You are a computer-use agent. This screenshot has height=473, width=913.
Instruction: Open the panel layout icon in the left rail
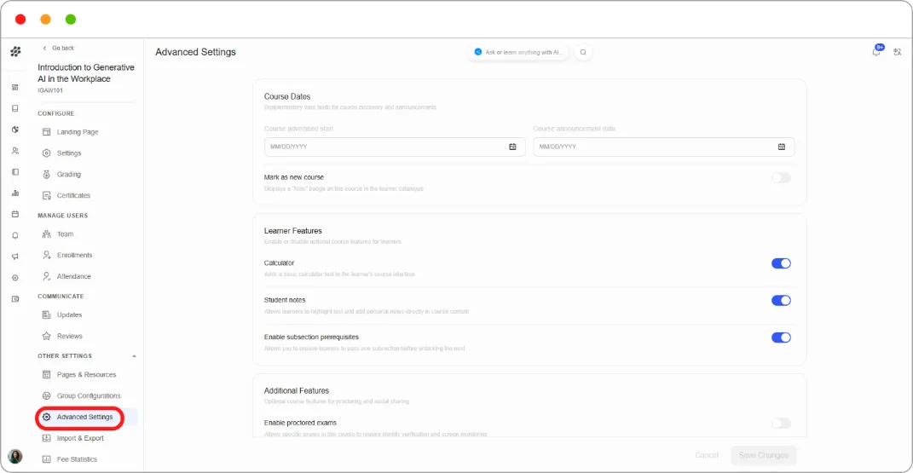coord(15,171)
